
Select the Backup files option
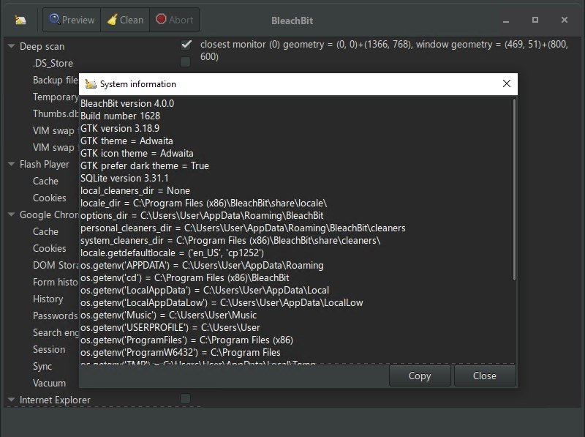coord(56,80)
